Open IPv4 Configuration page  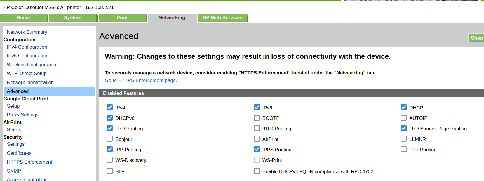click(x=27, y=47)
